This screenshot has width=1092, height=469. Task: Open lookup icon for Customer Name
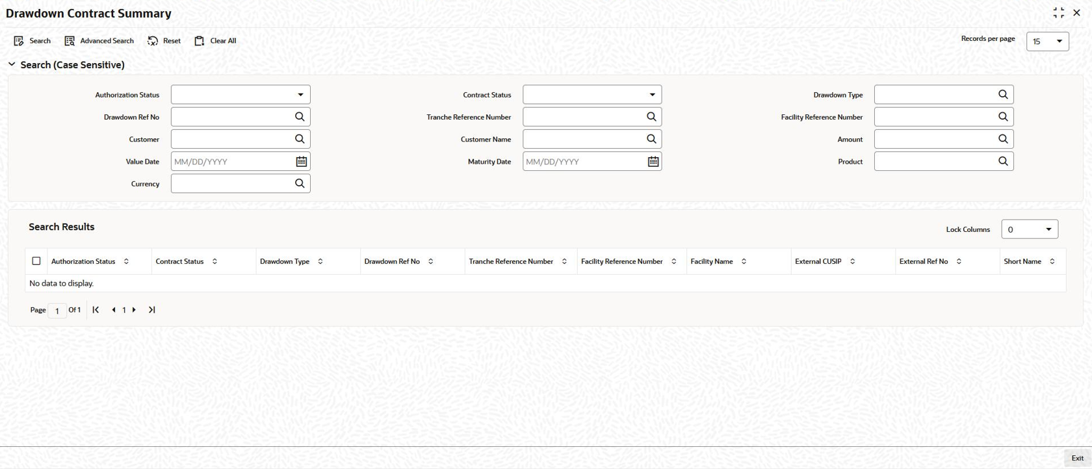(651, 139)
